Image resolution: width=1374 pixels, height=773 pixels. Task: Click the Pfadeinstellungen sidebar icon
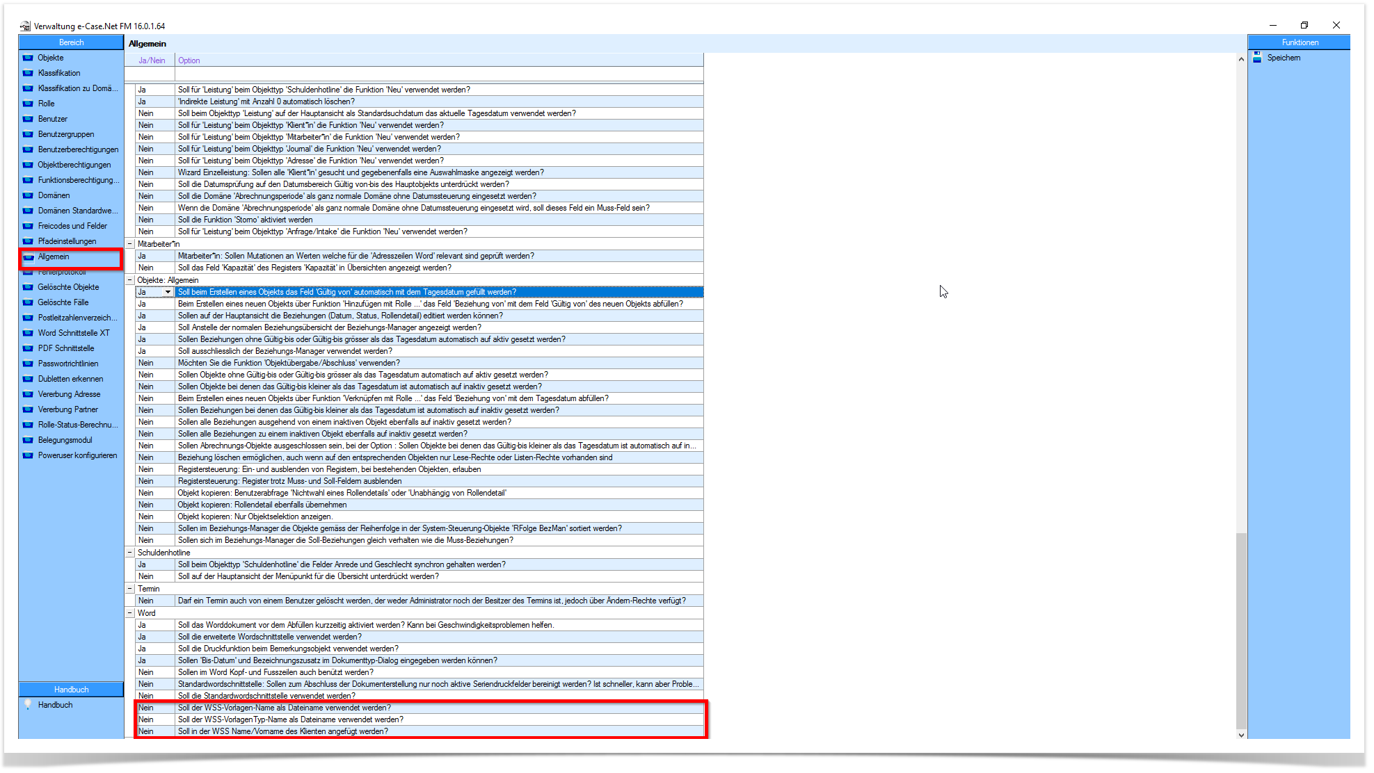(28, 241)
